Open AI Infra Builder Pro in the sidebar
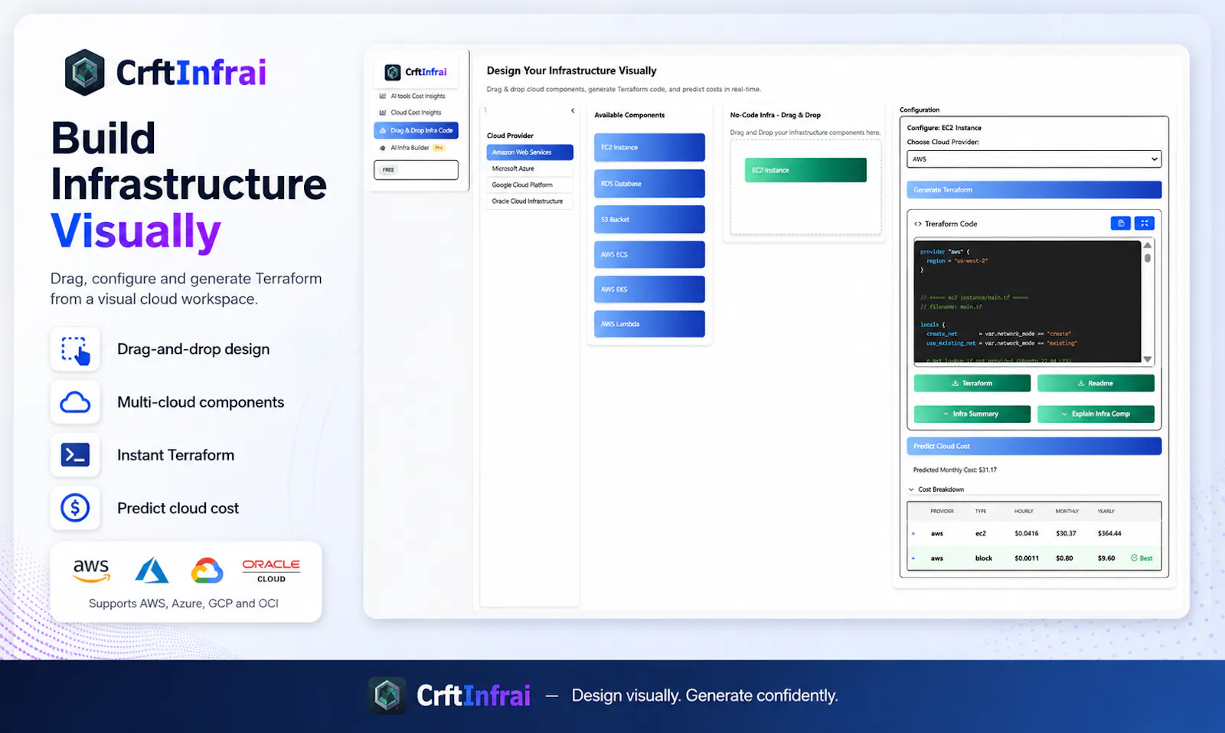The height and width of the screenshot is (733, 1225). pos(412,148)
